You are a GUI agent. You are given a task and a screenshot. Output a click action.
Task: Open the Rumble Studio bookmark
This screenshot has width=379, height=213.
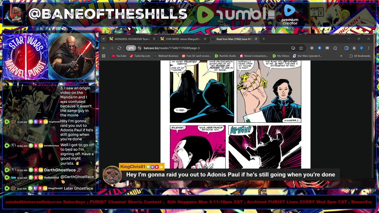[x=225, y=56]
